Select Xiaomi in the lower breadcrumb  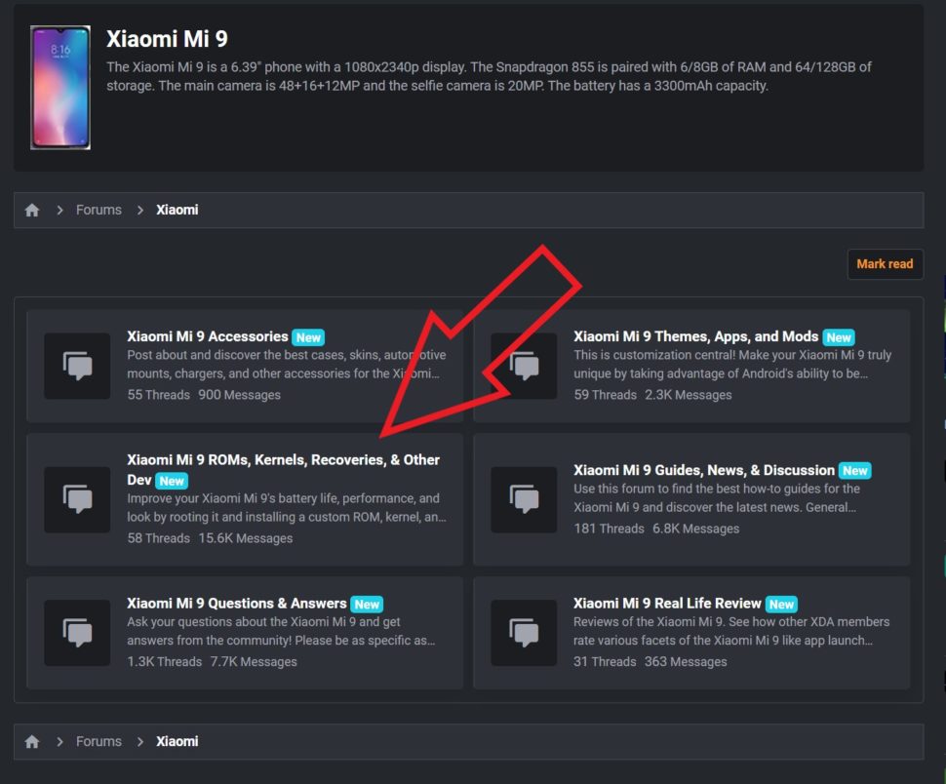[x=177, y=741]
